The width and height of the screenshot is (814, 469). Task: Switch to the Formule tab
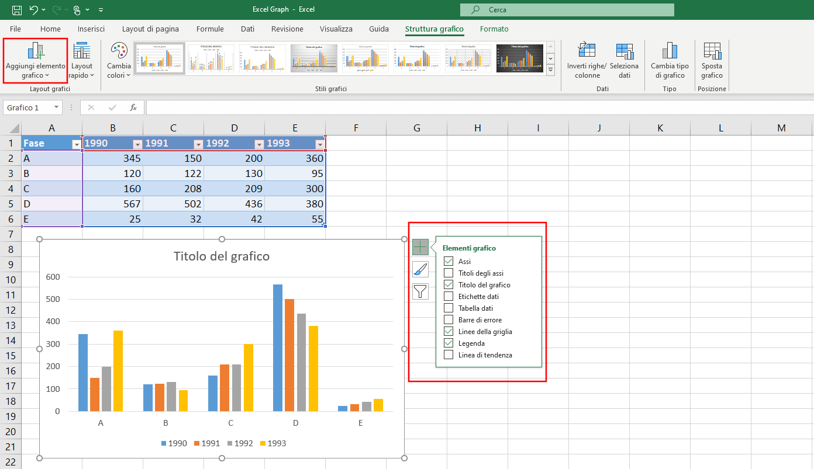tap(210, 29)
